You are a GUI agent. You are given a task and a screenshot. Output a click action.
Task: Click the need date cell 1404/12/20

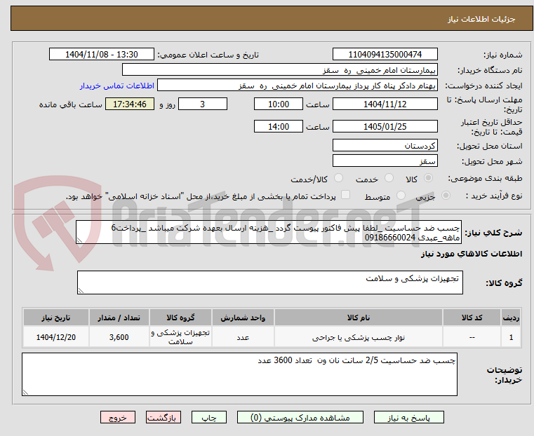(x=56, y=337)
